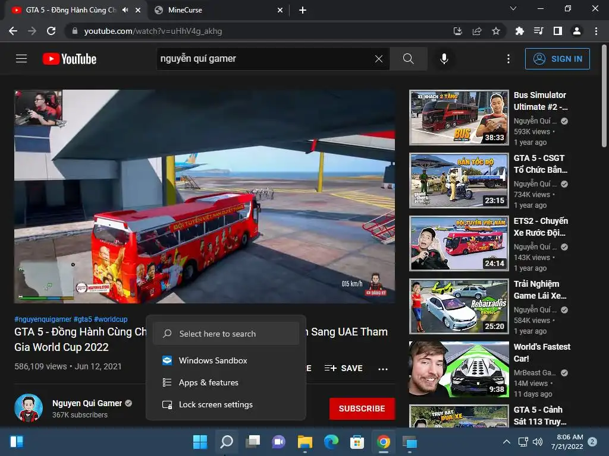This screenshot has height=456, width=609.
Task: Open the Chrome extensions puzzle icon
Action: [519, 31]
